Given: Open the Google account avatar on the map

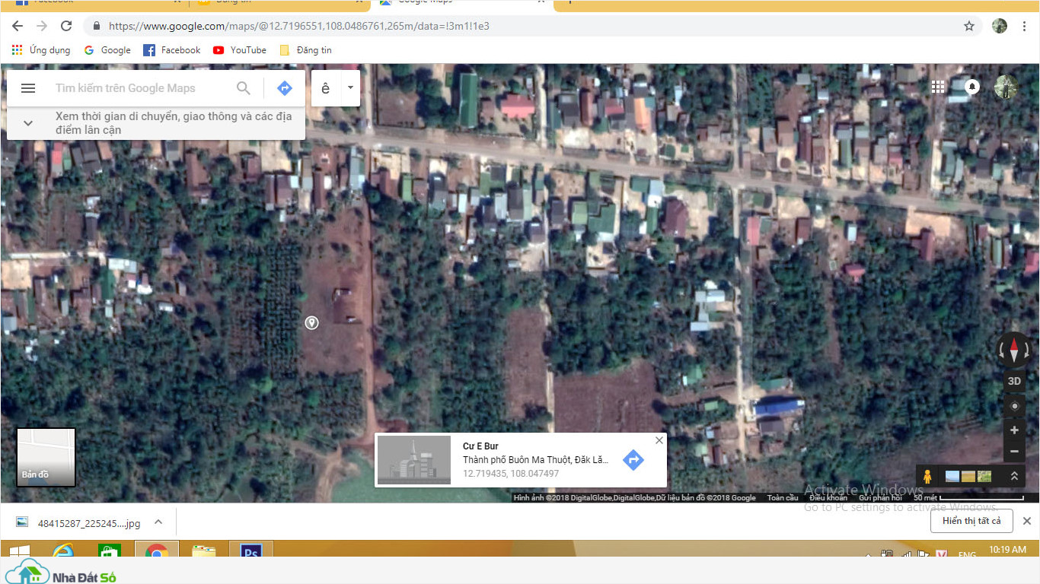Looking at the screenshot, I should point(1007,87).
